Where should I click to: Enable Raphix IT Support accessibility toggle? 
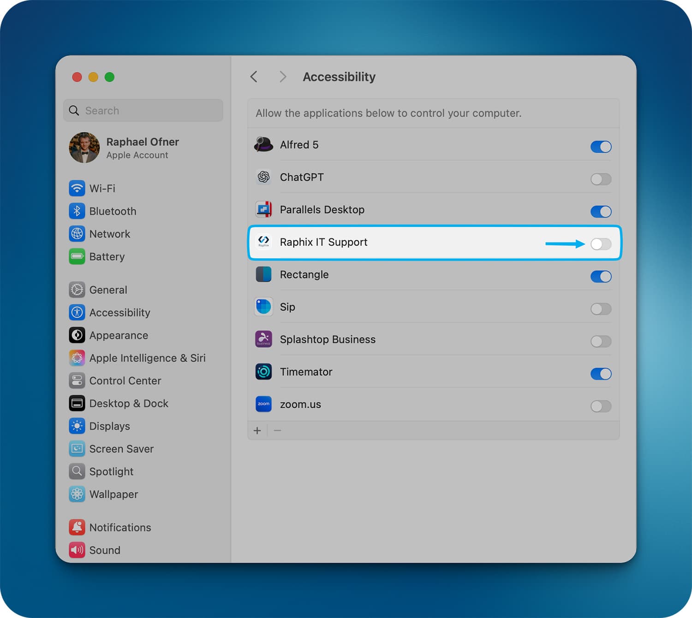tap(601, 244)
